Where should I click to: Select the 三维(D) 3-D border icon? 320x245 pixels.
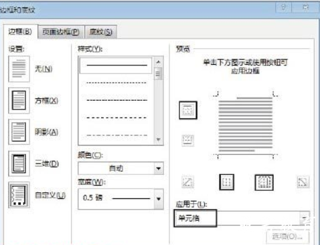click(19, 164)
